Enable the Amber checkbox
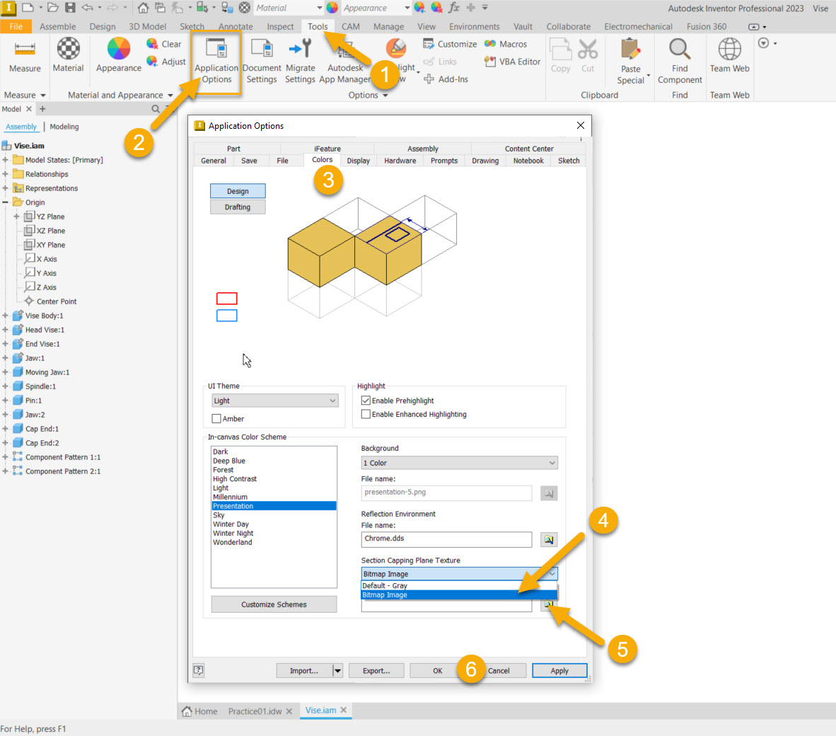This screenshot has height=736, width=836. 217,419
